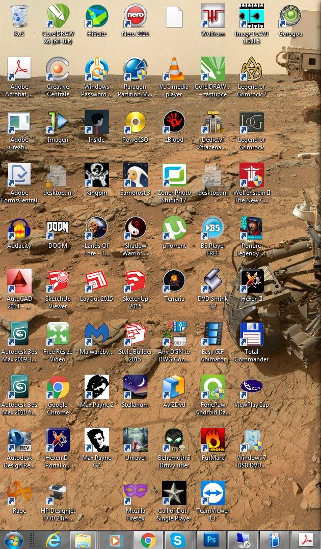Click the Kingpin skull icon
This screenshot has width=321, height=549.
coord(97,175)
